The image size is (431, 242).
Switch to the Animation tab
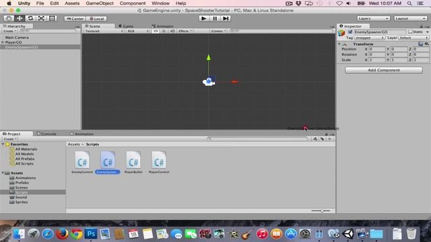click(81, 134)
